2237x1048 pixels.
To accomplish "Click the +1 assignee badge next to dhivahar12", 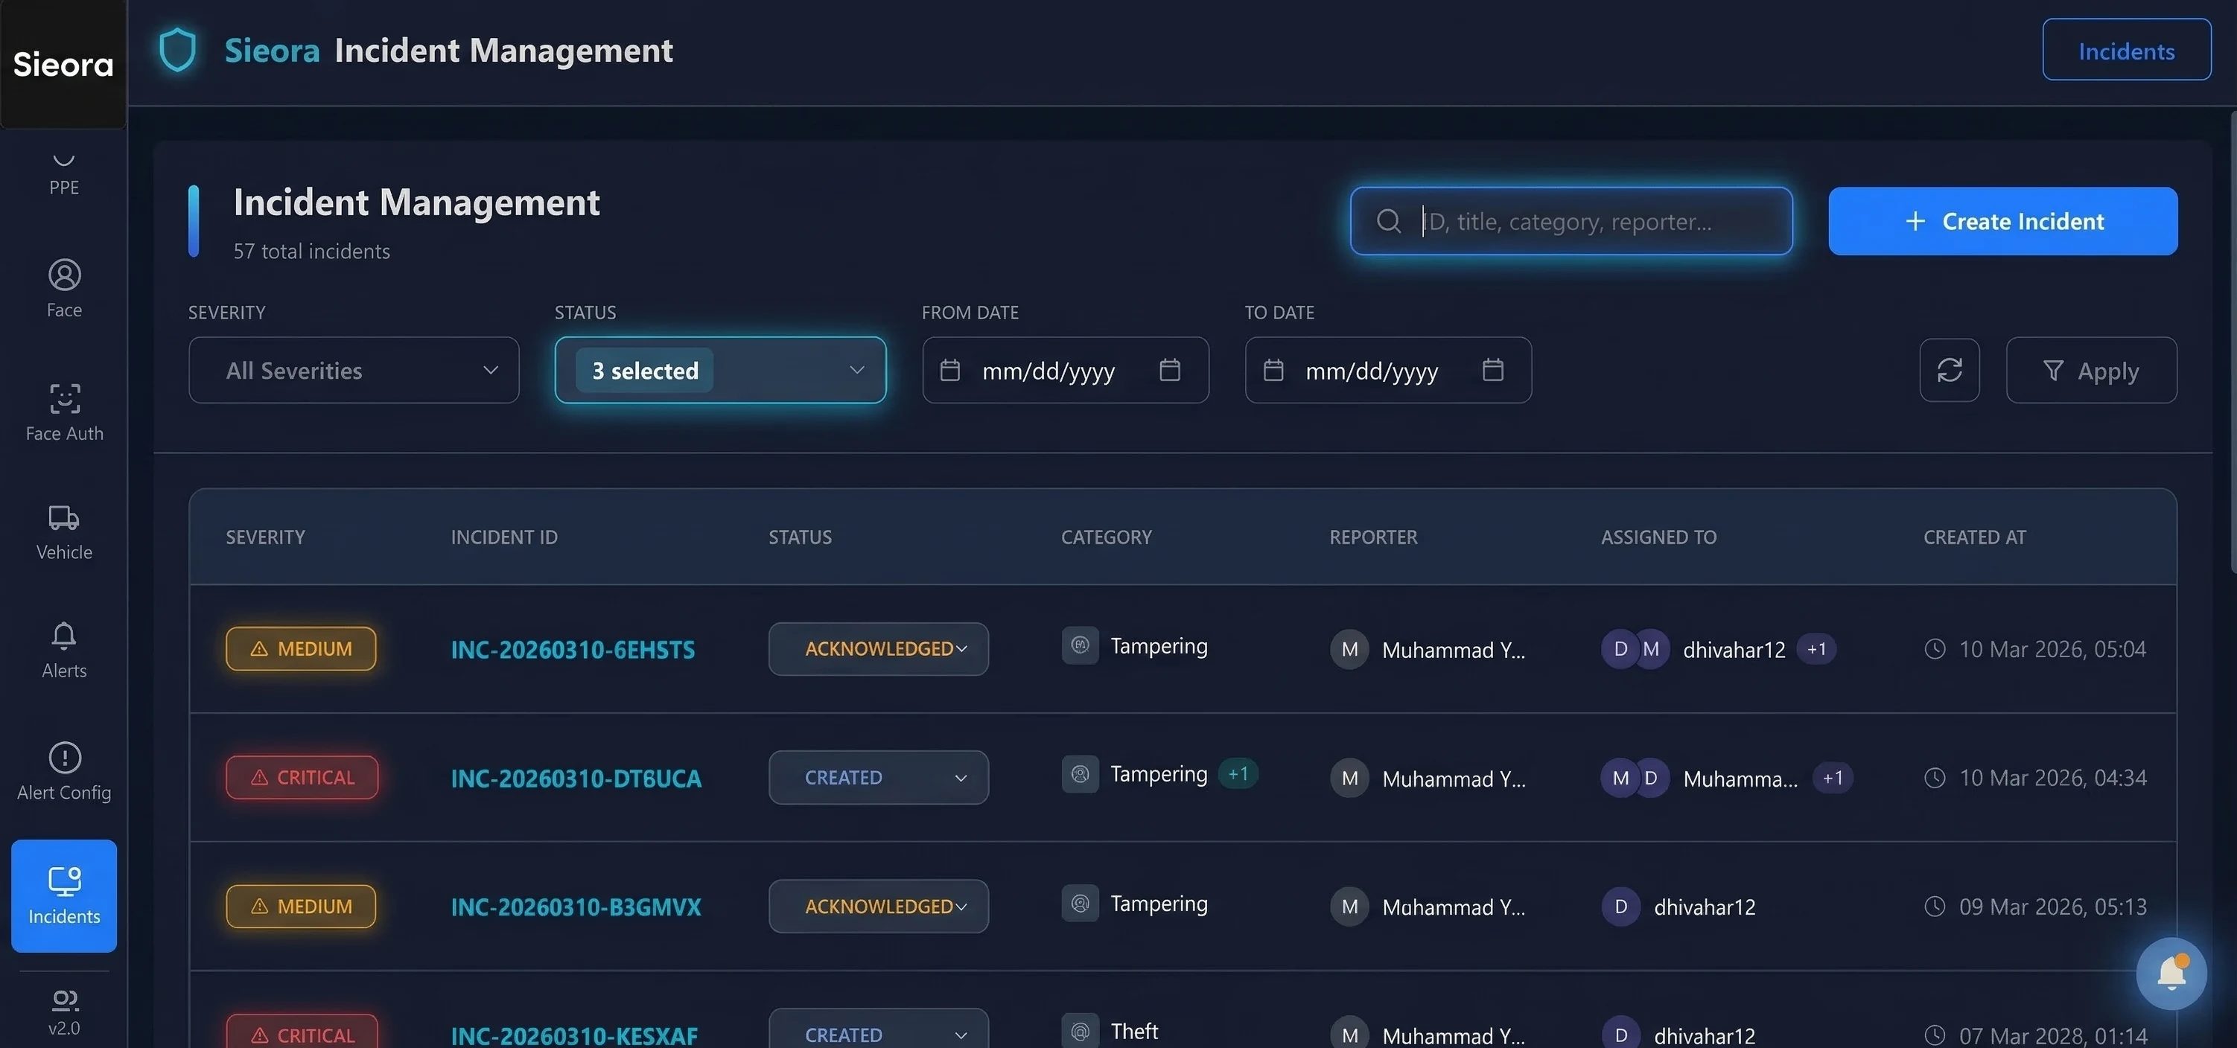I will point(1816,648).
